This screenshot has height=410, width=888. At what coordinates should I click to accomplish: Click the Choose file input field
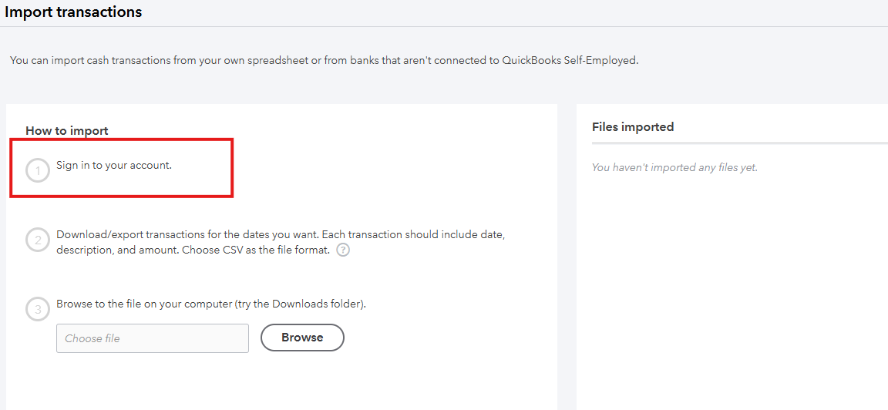tap(153, 338)
